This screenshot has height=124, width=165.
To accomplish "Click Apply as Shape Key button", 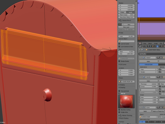I will (158, 111).
